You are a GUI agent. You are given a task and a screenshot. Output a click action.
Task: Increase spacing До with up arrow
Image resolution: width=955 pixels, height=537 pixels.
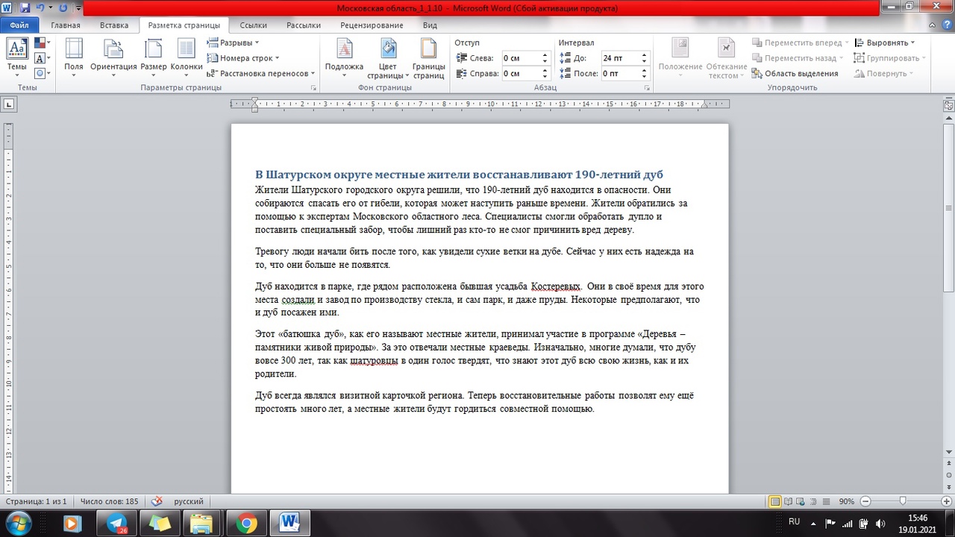pyautogui.click(x=645, y=55)
